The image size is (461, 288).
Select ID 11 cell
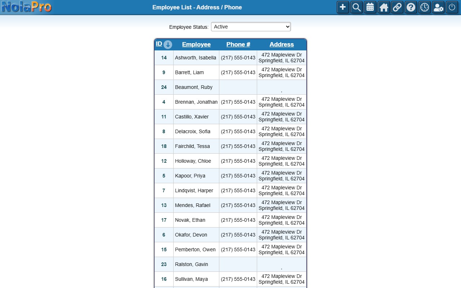click(x=164, y=117)
